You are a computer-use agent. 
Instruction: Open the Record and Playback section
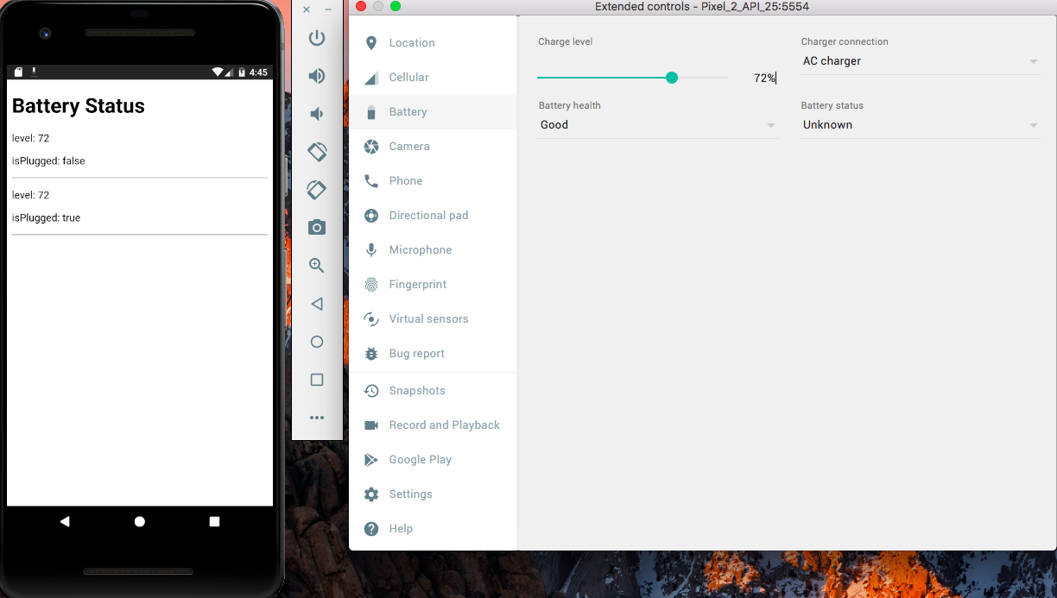tap(433, 425)
